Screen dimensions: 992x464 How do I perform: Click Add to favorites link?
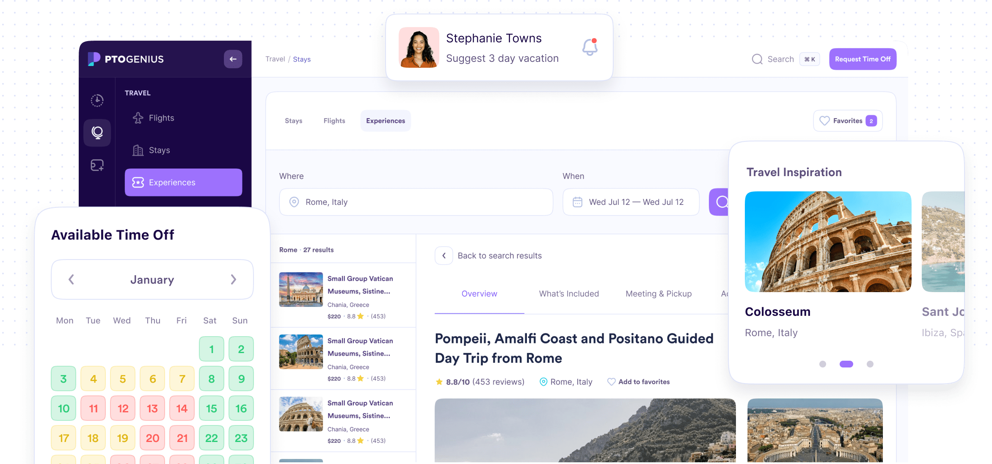coord(644,382)
